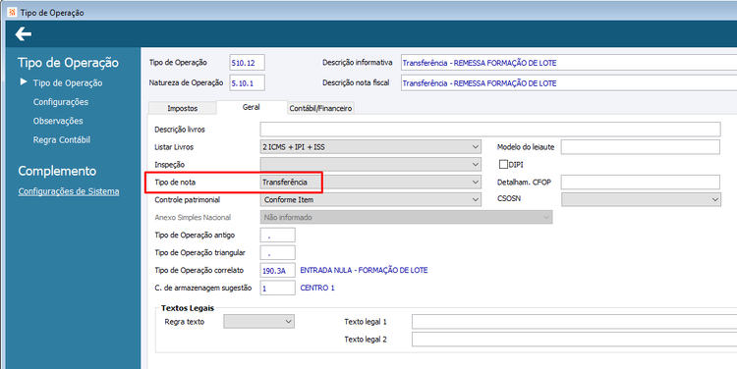Click the Tipo de Operação triangular field

pyautogui.click(x=278, y=252)
